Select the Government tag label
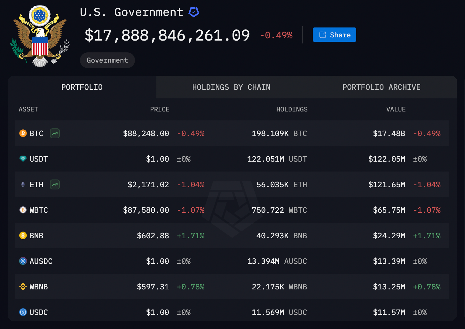The width and height of the screenshot is (465, 329). pyautogui.click(x=107, y=60)
